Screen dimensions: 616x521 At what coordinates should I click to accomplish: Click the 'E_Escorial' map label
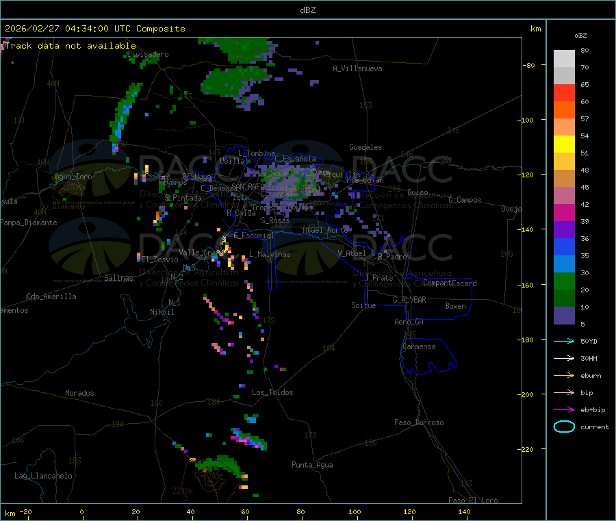coord(254,236)
